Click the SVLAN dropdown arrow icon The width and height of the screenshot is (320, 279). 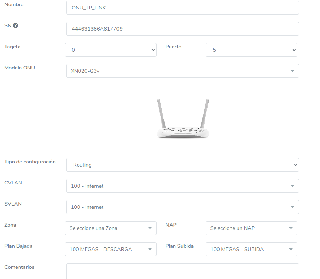[292, 207]
